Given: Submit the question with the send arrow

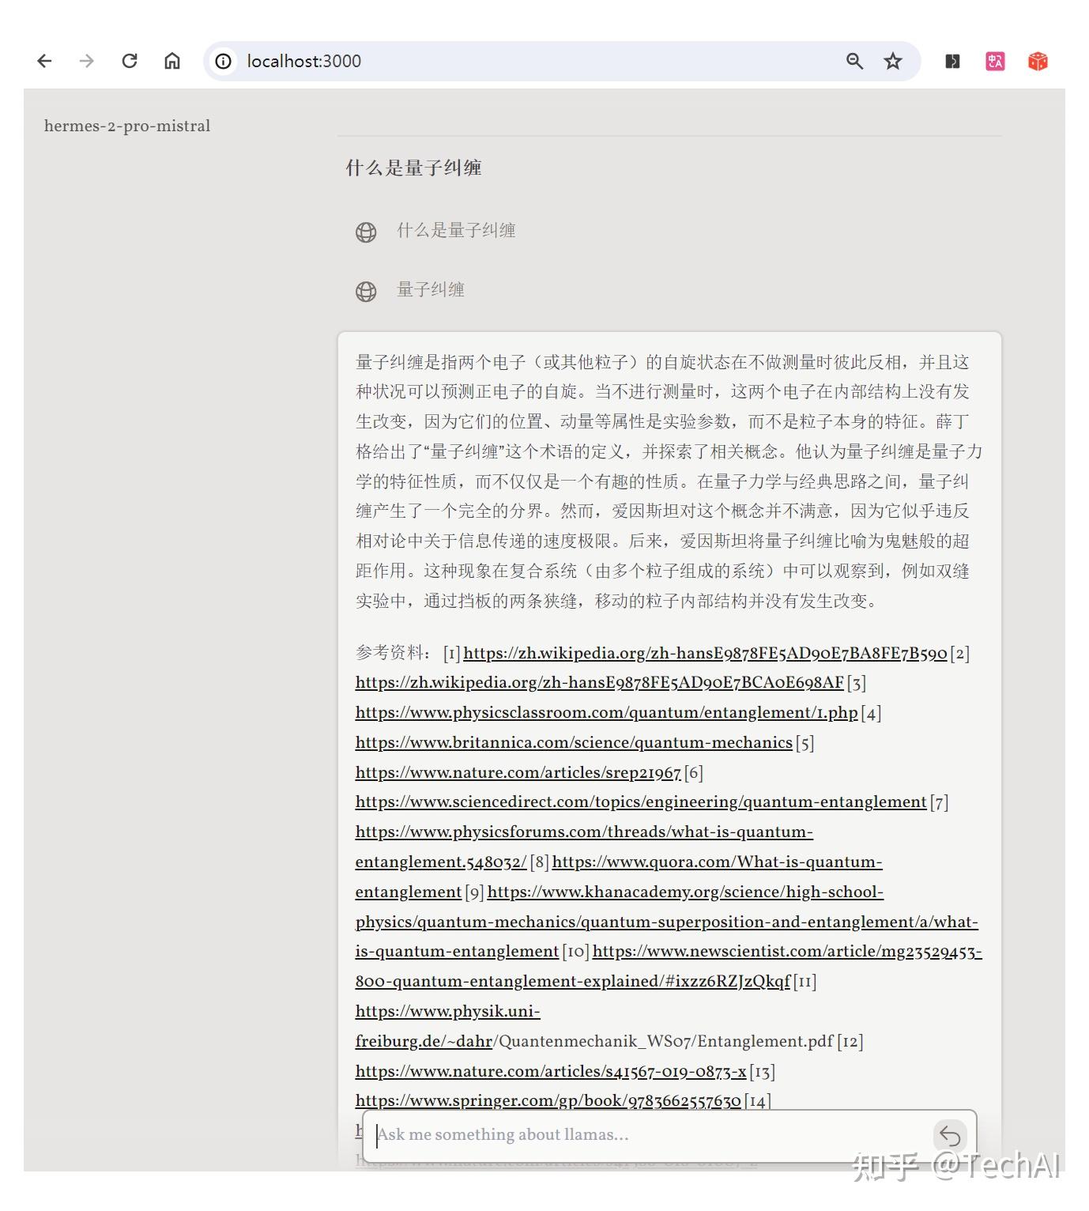Looking at the screenshot, I should [x=950, y=1136].
